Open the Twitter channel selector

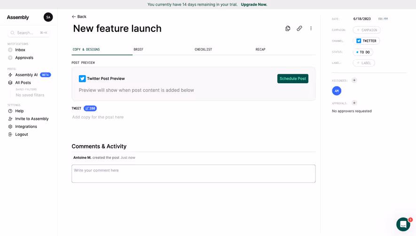coord(366,41)
